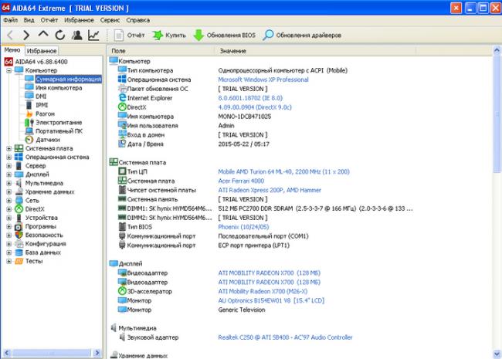This screenshot has width=502, height=359.
Task: Open the graph chart toolbar icon
Action: (93, 35)
